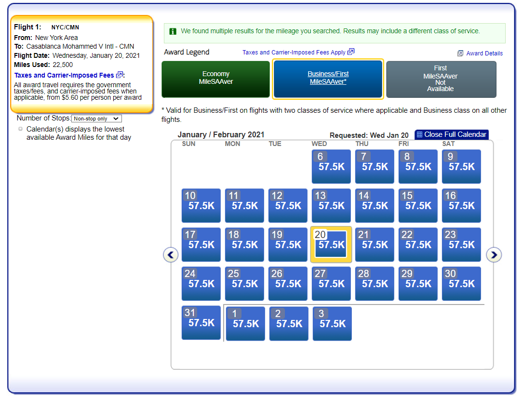This screenshot has height=398, width=523.
Task: Select February 3 award date
Action: click(x=332, y=324)
